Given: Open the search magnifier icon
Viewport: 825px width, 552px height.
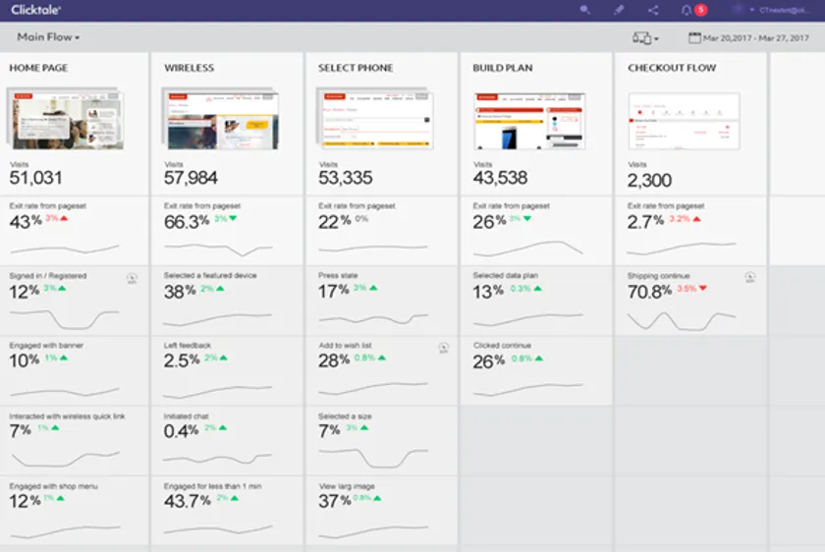Looking at the screenshot, I should [x=584, y=10].
